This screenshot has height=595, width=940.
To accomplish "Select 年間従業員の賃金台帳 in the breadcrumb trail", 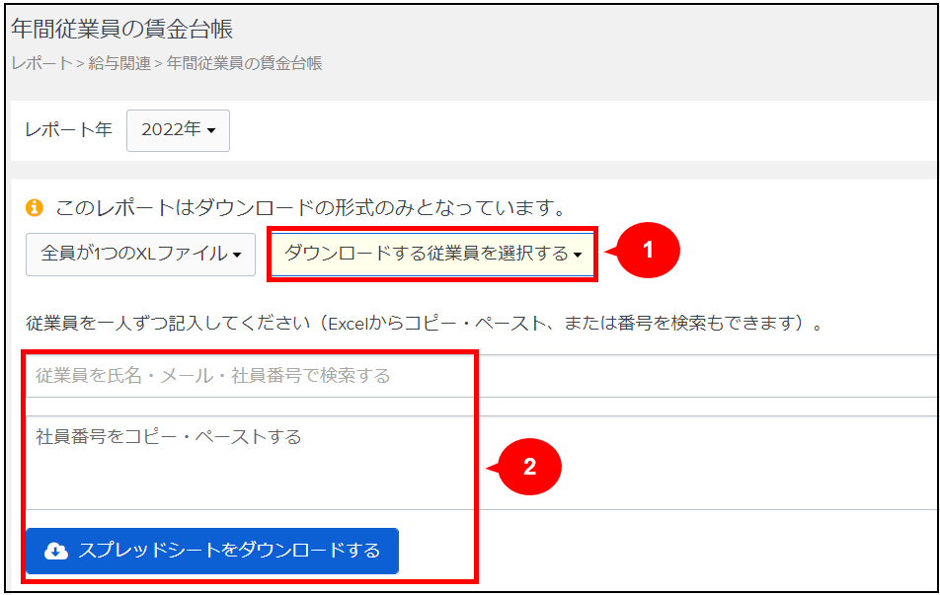I will point(244,64).
